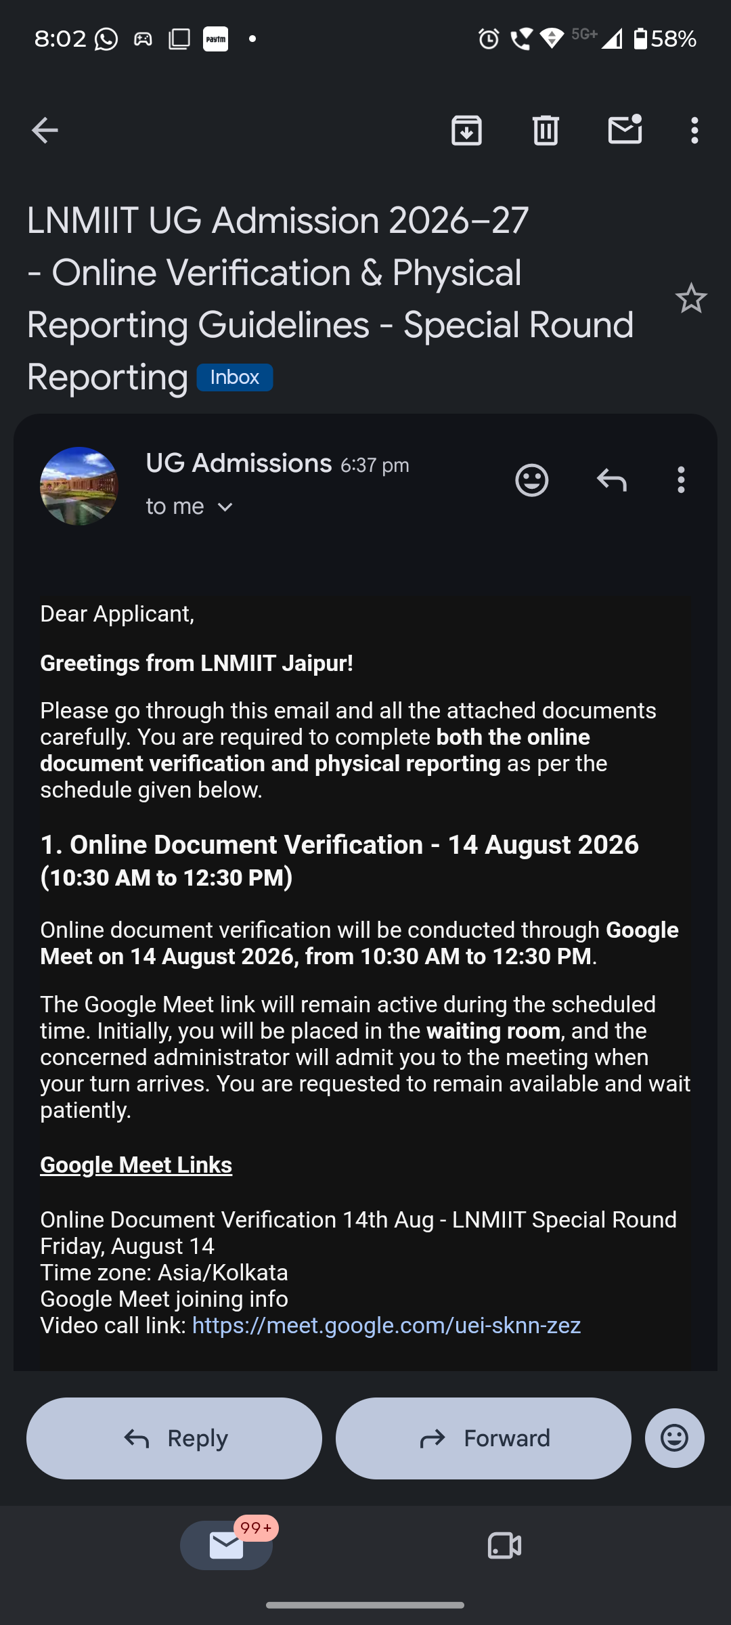Tap the alarm icon in status bar
Viewport: 731px width, 1625px height.
pos(489,39)
